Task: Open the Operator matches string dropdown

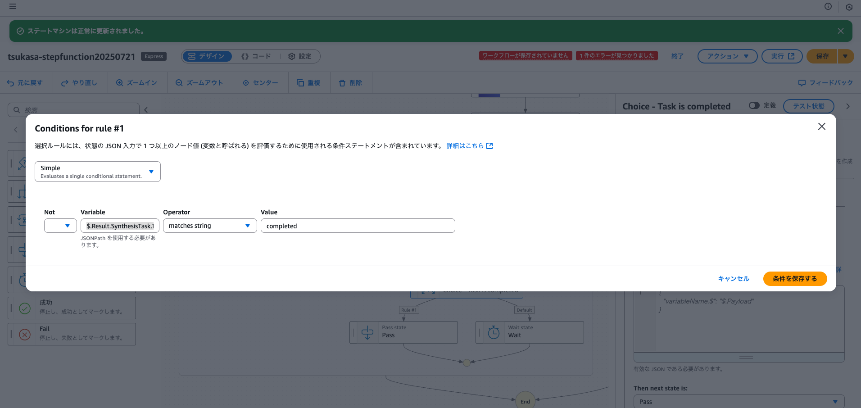Action: (210, 226)
